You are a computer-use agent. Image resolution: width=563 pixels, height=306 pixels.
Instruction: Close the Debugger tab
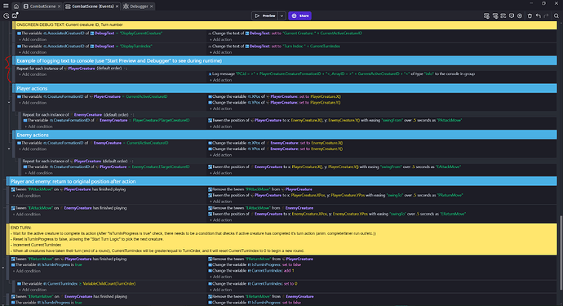[x=152, y=7]
